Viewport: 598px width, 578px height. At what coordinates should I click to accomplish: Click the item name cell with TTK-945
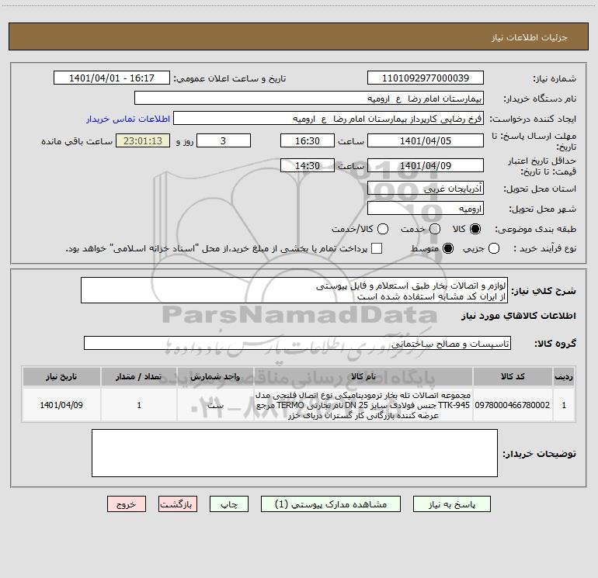pos(363,405)
